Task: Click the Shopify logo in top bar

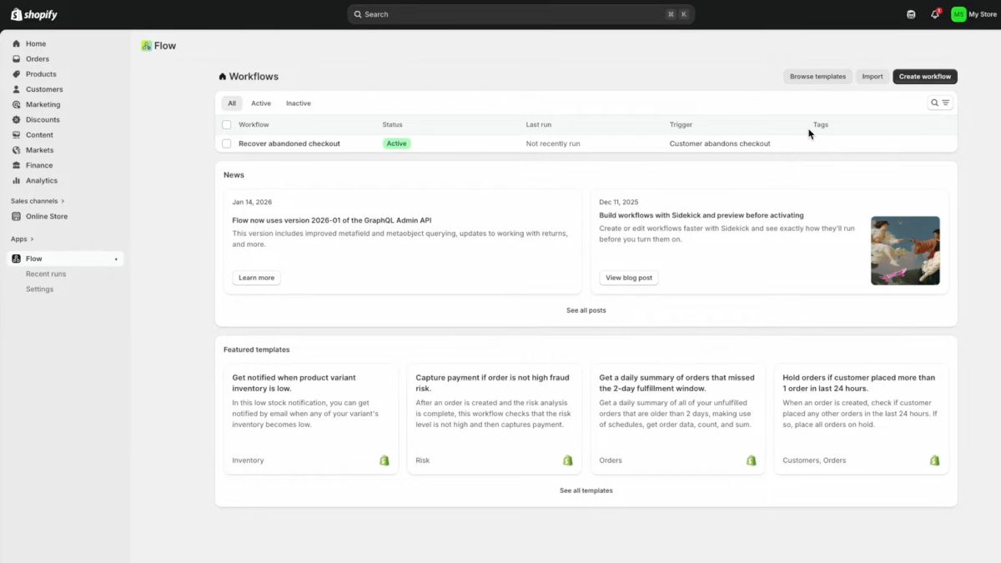Action: pyautogui.click(x=33, y=14)
